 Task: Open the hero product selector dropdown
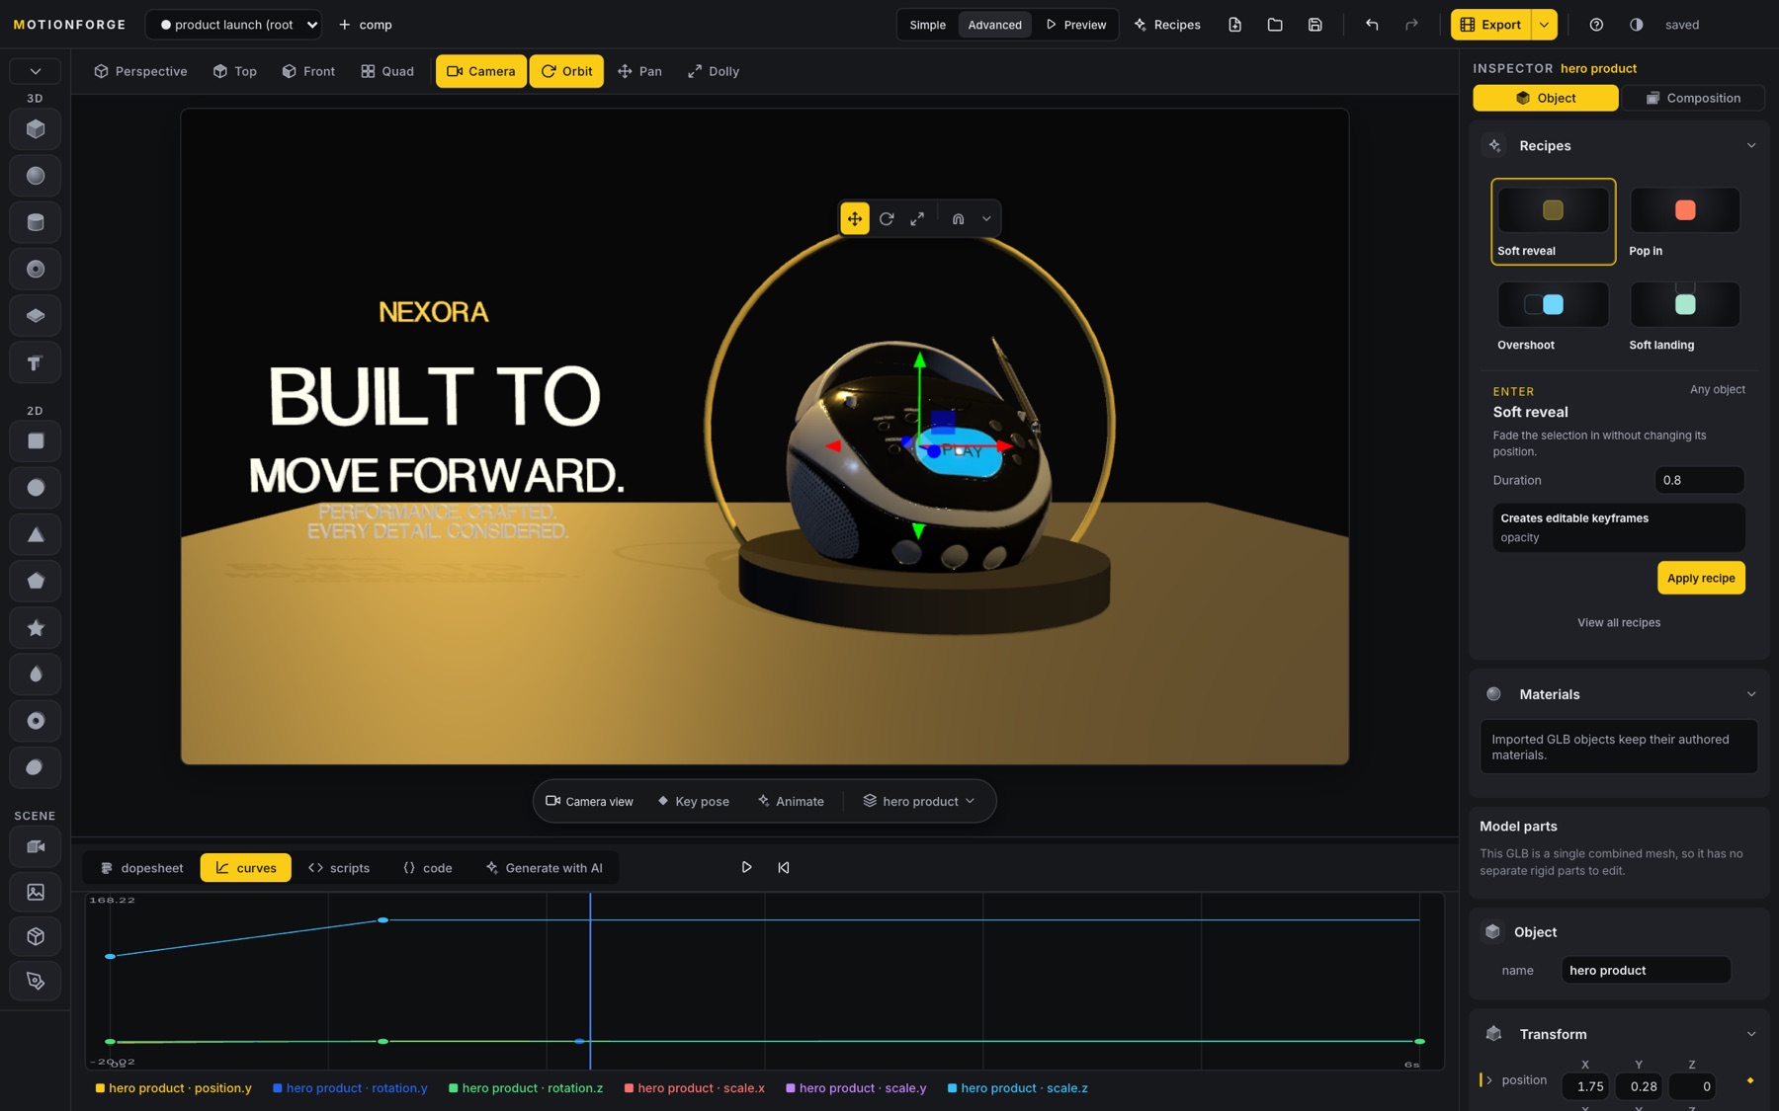pyautogui.click(x=919, y=801)
